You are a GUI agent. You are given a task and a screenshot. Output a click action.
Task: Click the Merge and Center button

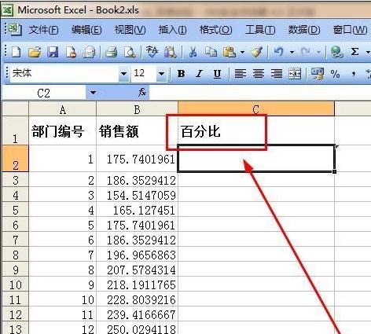[x=295, y=74]
